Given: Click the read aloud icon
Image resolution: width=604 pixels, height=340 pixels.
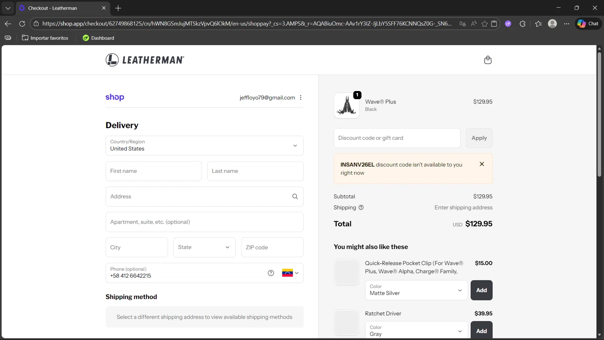Looking at the screenshot, I should tap(474, 24).
